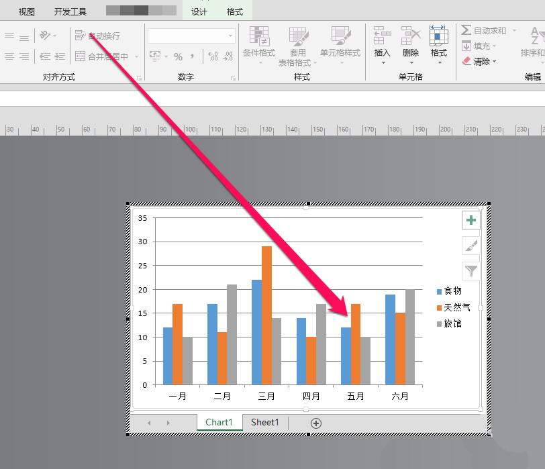Select the orange 三月 天然气 bar
Viewport: 545px width, 469px height.
(266, 315)
